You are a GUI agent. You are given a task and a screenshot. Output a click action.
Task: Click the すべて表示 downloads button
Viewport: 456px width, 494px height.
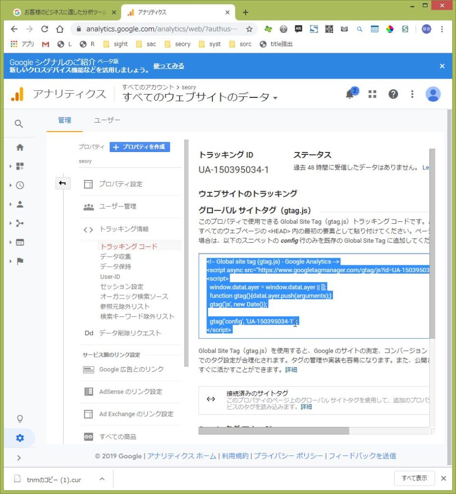(415, 478)
